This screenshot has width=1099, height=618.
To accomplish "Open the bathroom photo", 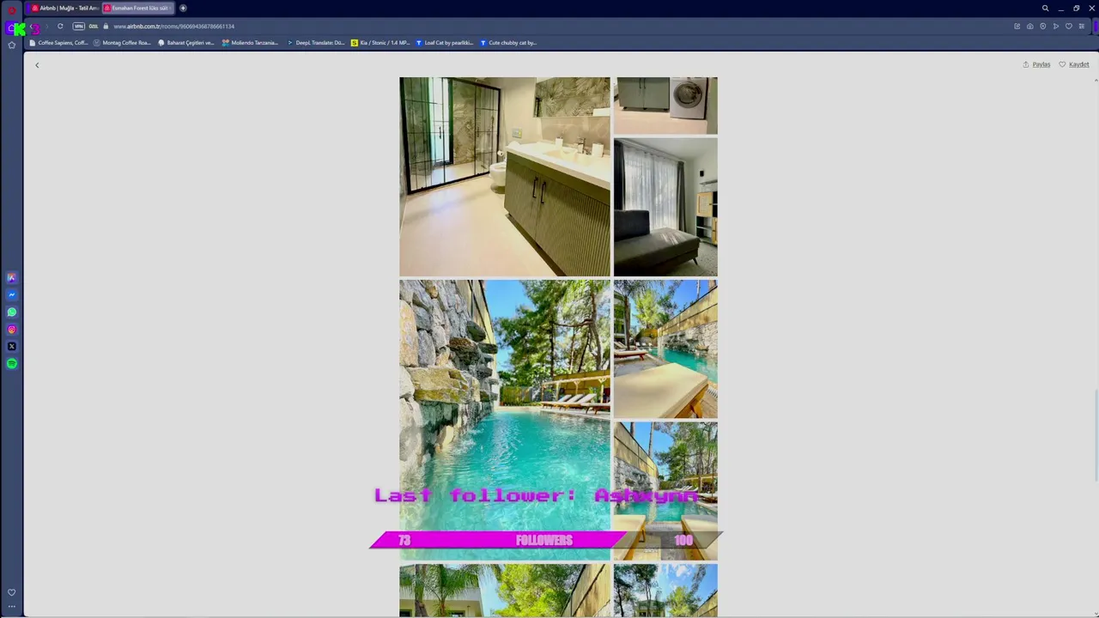I will [505, 177].
